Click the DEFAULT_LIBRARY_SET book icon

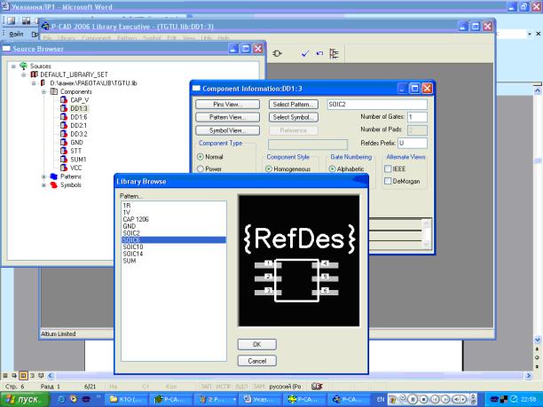coord(34,74)
